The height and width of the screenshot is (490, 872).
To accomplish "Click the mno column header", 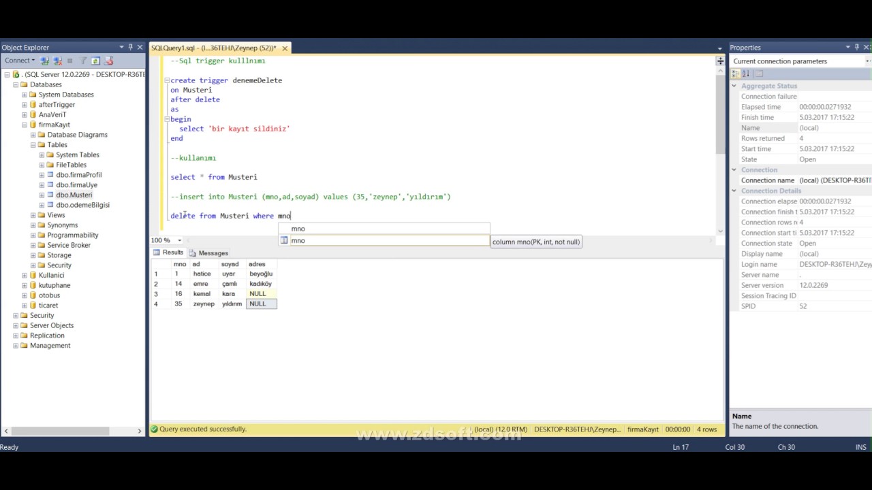I will [180, 264].
